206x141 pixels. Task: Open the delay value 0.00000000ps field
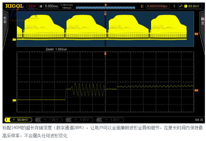(x=157, y=6)
